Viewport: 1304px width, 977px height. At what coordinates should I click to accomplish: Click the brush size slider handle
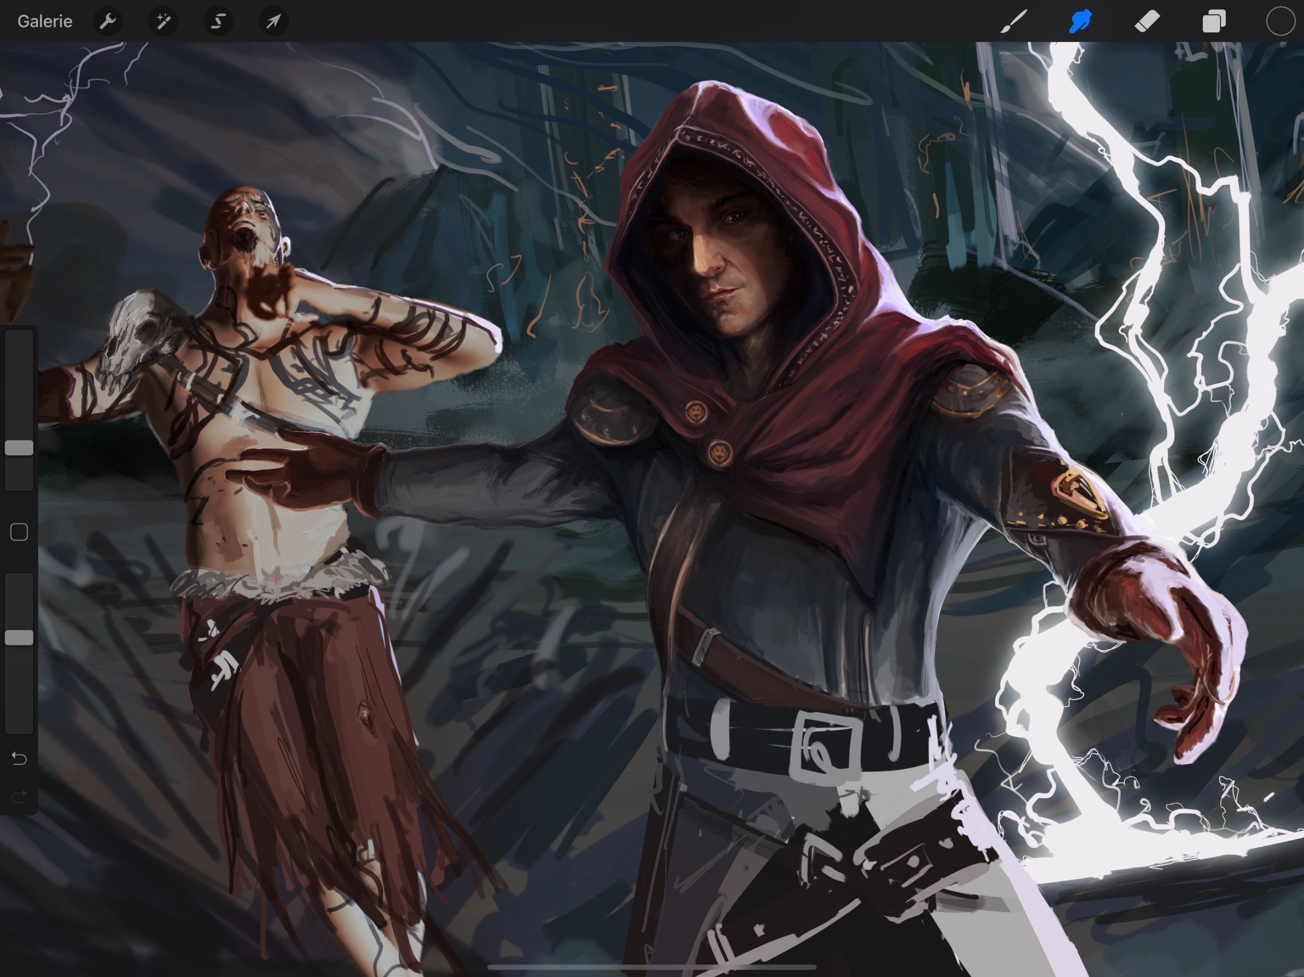(x=19, y=447)
